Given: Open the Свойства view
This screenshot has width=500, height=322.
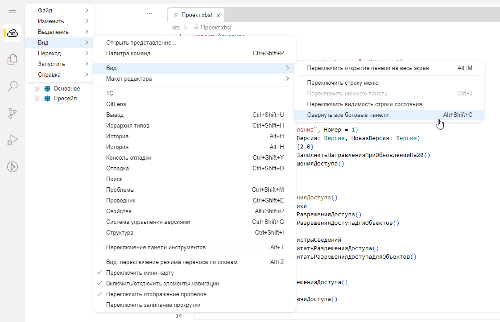Looking at the screenshot, I should click(194, 211).
